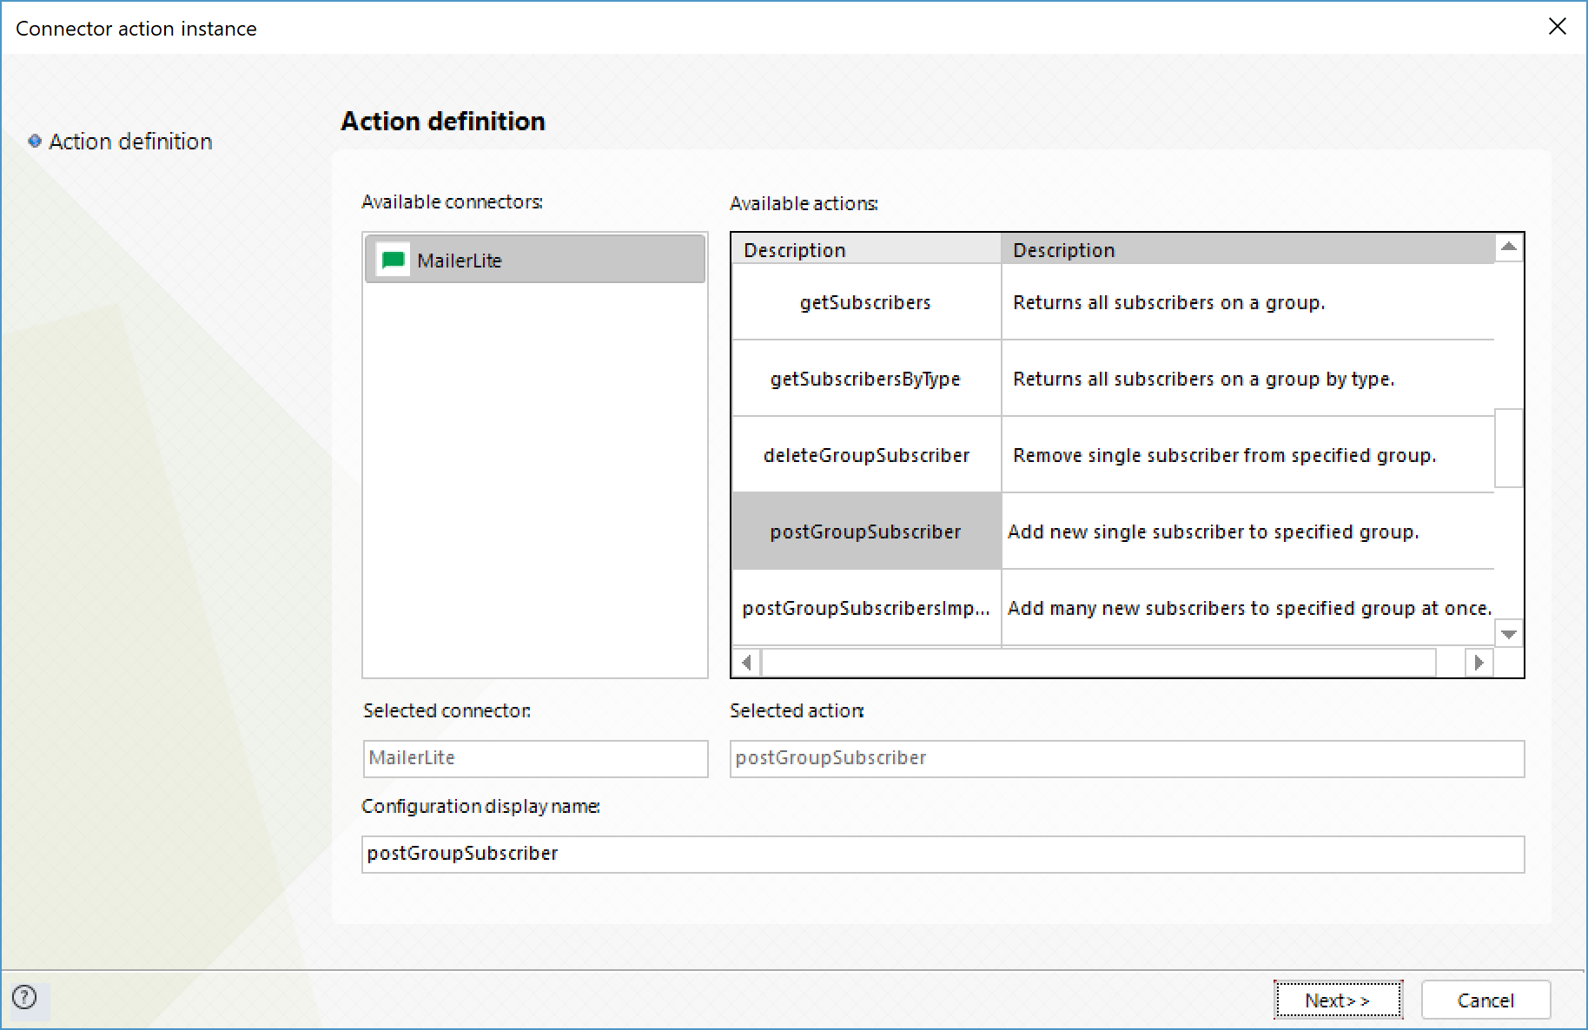
Task: Click 'Add many new subscribers' description cell
Action: pos(1247,608)
